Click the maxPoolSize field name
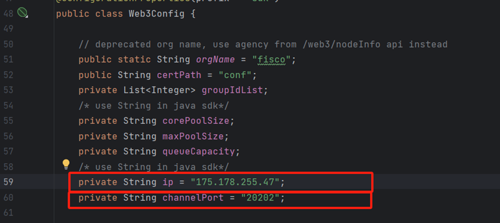Screen dimensions: 500x223 click(193, 136)
